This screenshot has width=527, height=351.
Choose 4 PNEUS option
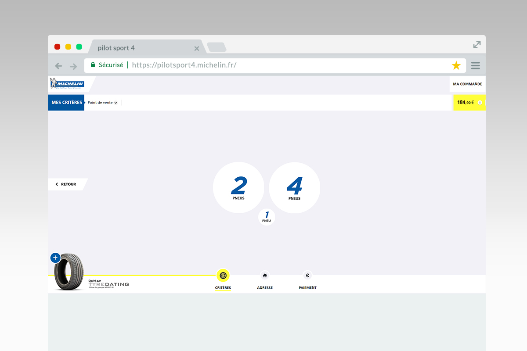(295, 188)
